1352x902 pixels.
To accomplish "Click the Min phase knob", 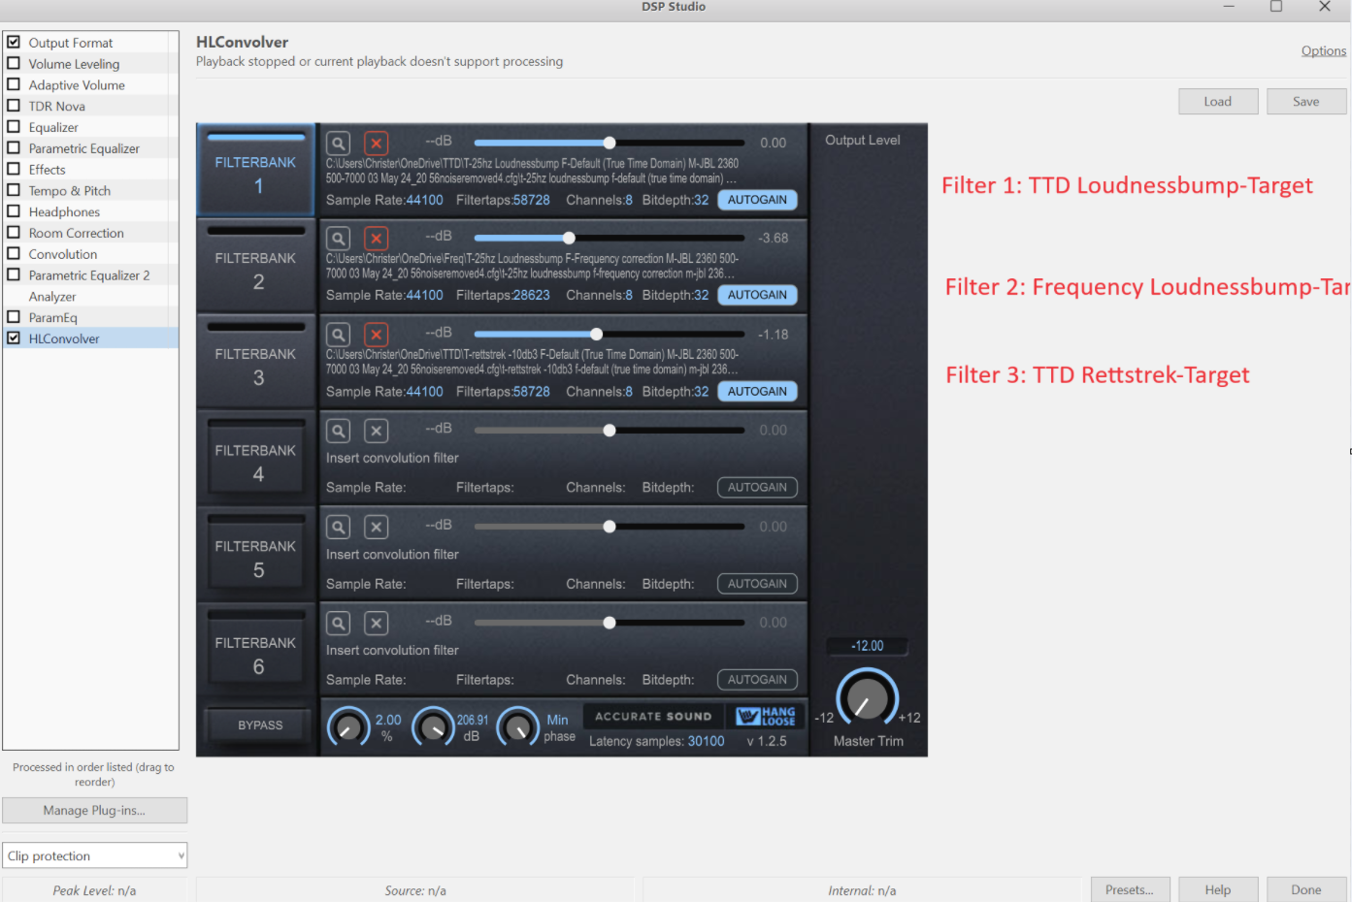I will pyautogui.click(x=517, y=726).
